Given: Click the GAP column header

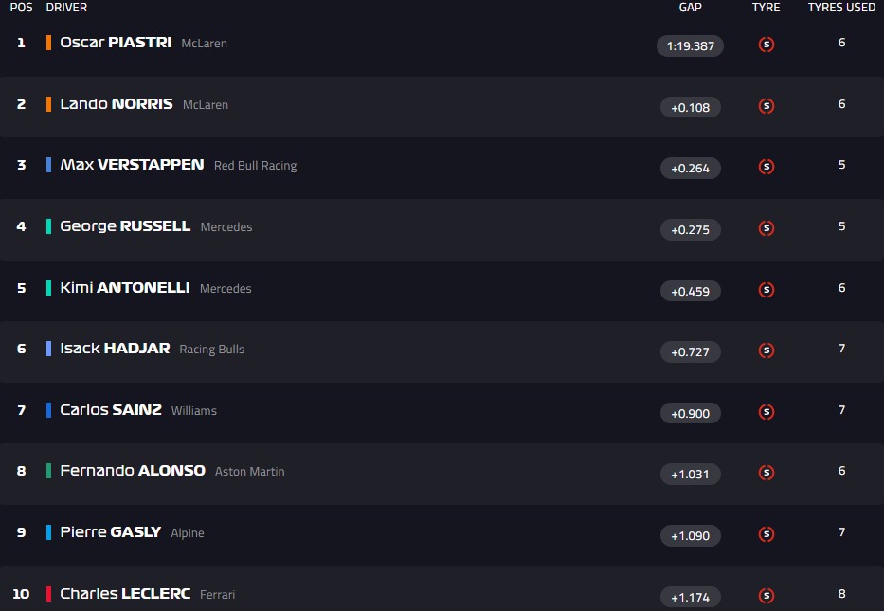Looking at the screenshot, I should click(x=690, y=8).
